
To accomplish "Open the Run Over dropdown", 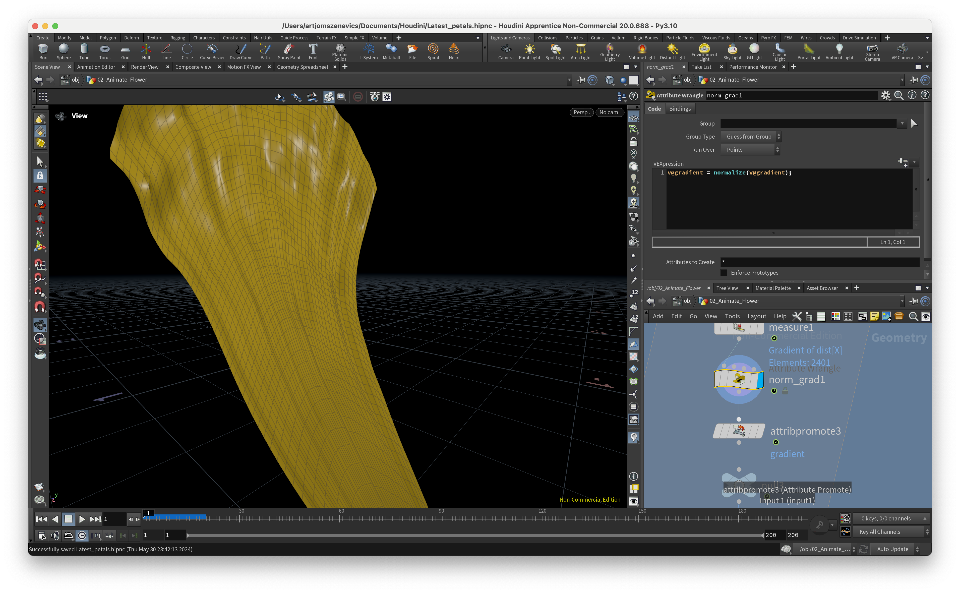I will click(750, 149).
